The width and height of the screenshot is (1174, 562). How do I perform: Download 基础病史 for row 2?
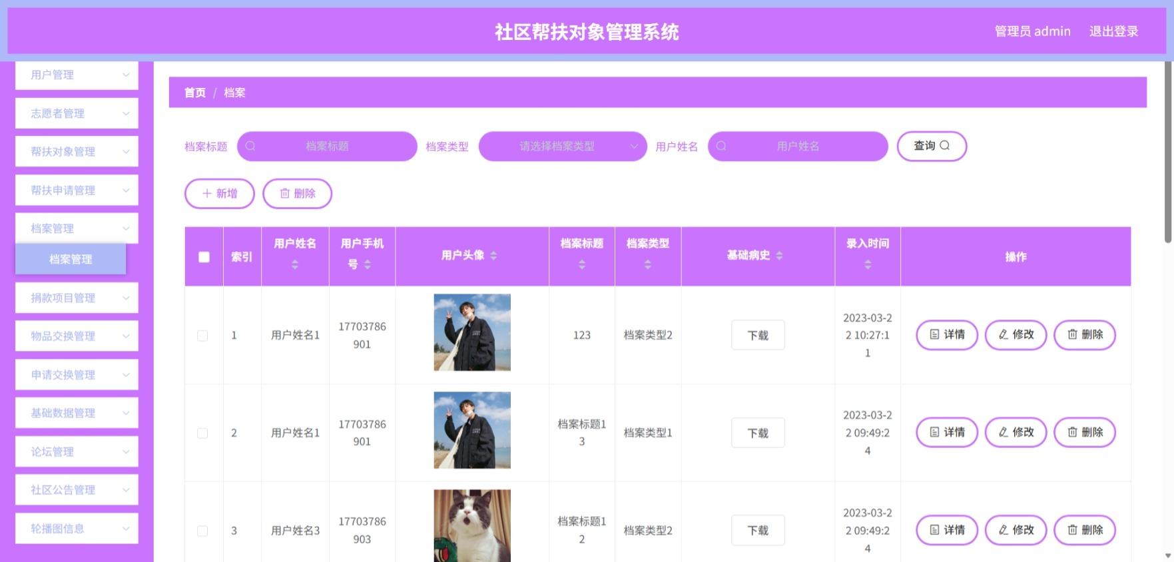[758, 433]
